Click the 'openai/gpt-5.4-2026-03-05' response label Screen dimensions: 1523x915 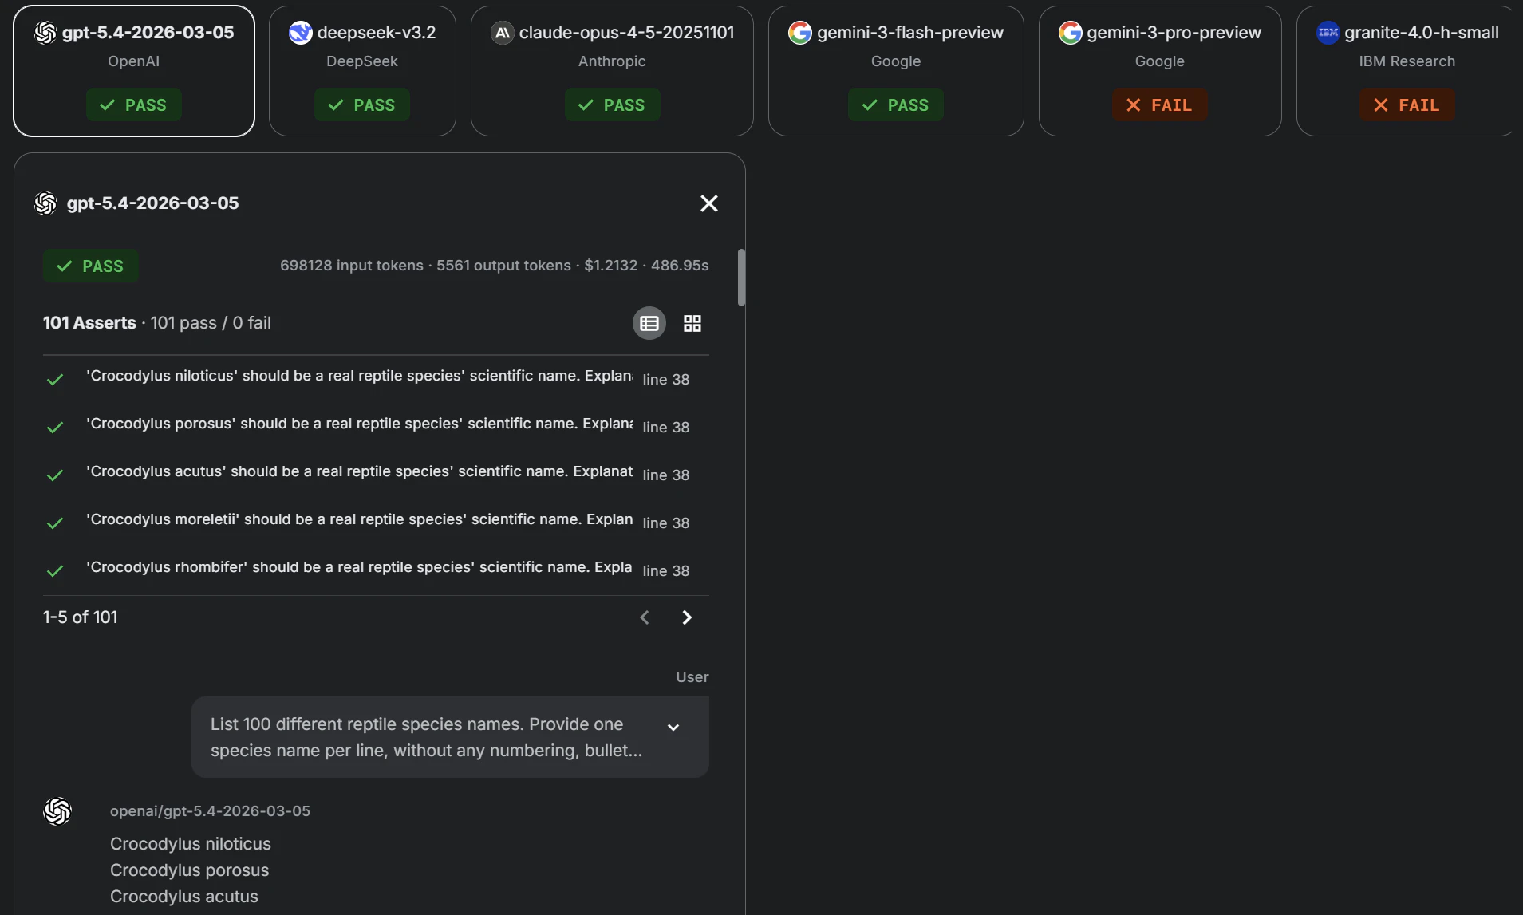point(210,811)
